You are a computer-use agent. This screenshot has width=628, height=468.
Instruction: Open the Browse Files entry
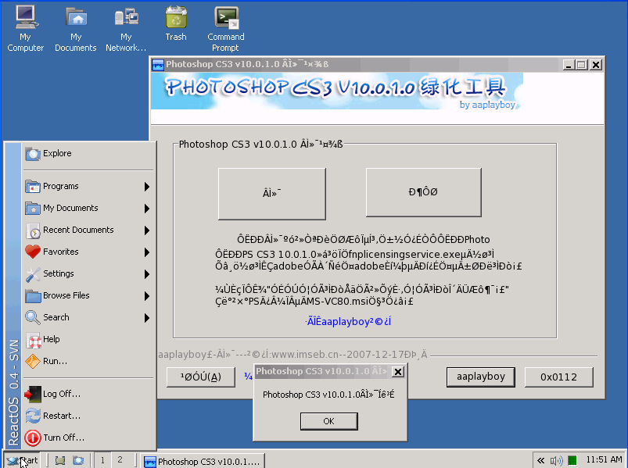pyautogui.click(x=88, y=296)
